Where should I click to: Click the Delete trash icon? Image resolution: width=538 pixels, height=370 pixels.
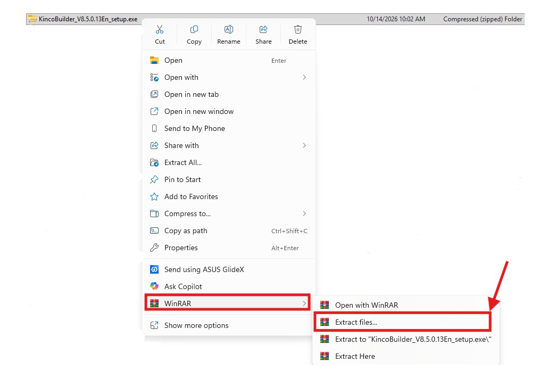pyautogui.click(x=298, y=29)
